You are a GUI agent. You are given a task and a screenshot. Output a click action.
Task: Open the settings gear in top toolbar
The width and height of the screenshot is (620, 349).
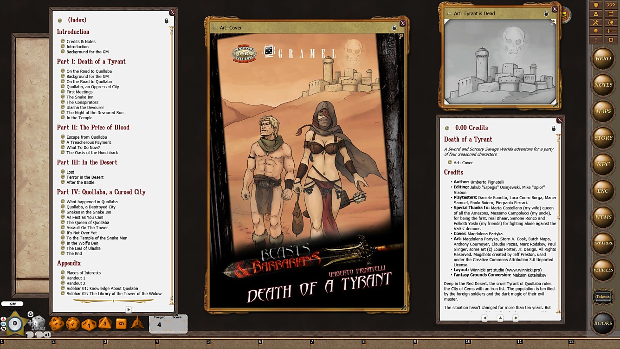611,40
